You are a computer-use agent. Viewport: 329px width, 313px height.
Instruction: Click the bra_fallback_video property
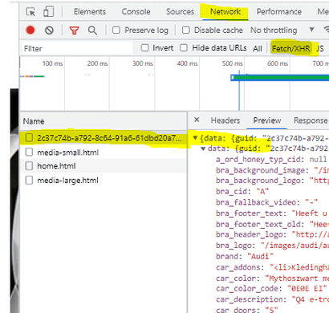pyautogui.click(x=266, y=202)
